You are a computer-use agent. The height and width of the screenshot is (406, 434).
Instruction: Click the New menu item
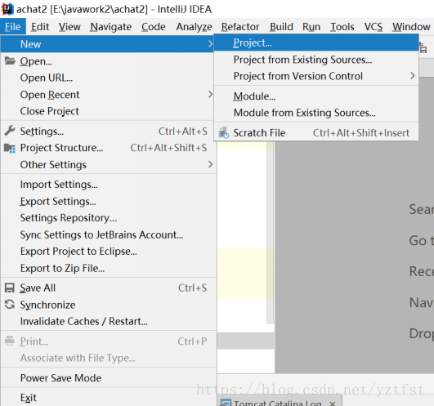[107, 44]
